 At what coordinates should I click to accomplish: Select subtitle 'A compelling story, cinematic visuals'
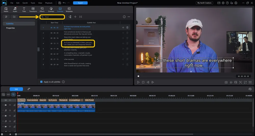pos(78,54)
